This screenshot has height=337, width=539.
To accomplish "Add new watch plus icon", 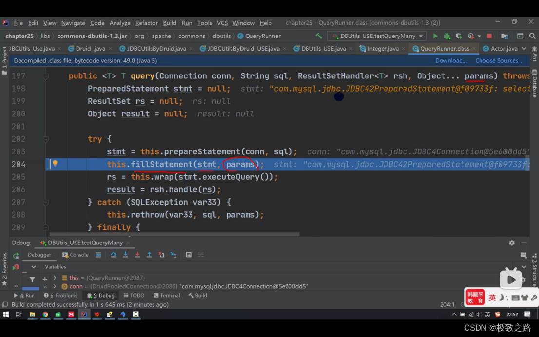I will click(45, 279).
